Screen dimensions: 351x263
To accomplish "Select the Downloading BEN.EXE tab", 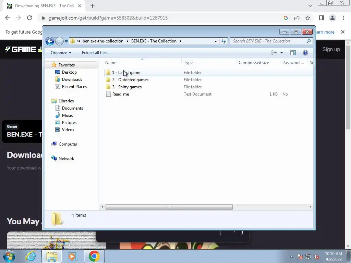I will pyautogui.click(x=44, y=6).
